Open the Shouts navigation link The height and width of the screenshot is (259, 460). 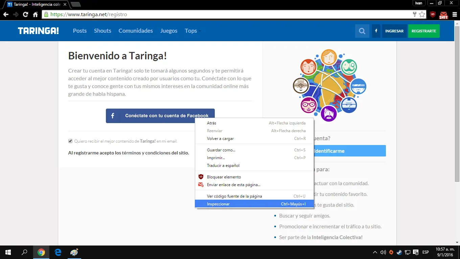click(x=102, y=31)
